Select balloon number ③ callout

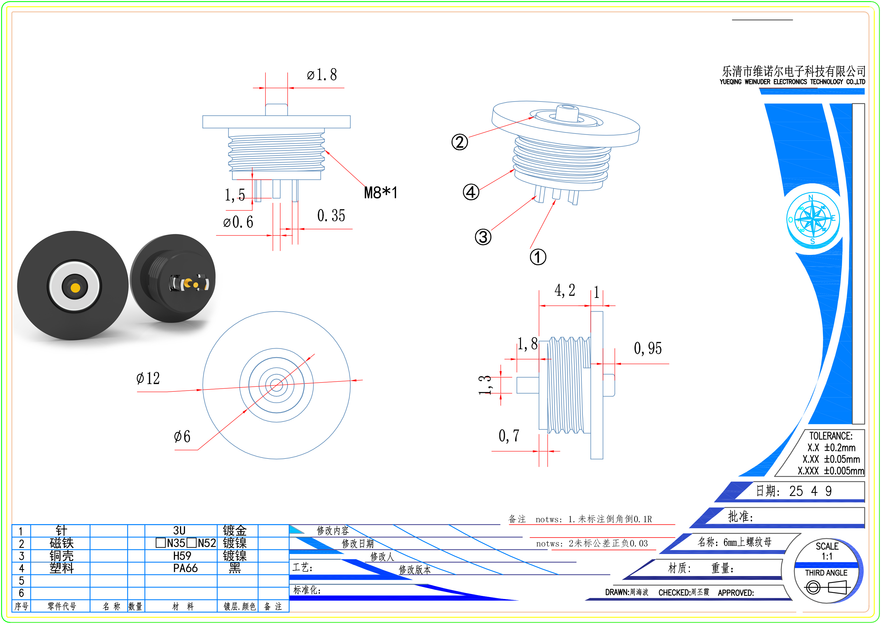pyautogui.click(x=483, y=237)
